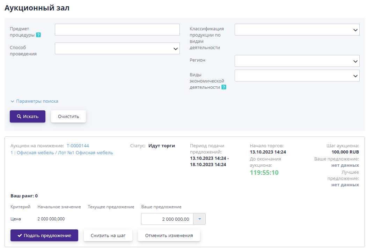Open the Способ проведения dropdown

[x=117, y=48]
